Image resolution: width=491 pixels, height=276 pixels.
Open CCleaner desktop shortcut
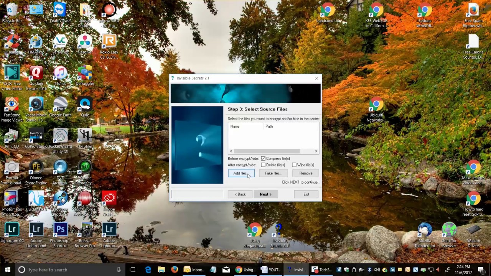[x=12, y=44]
